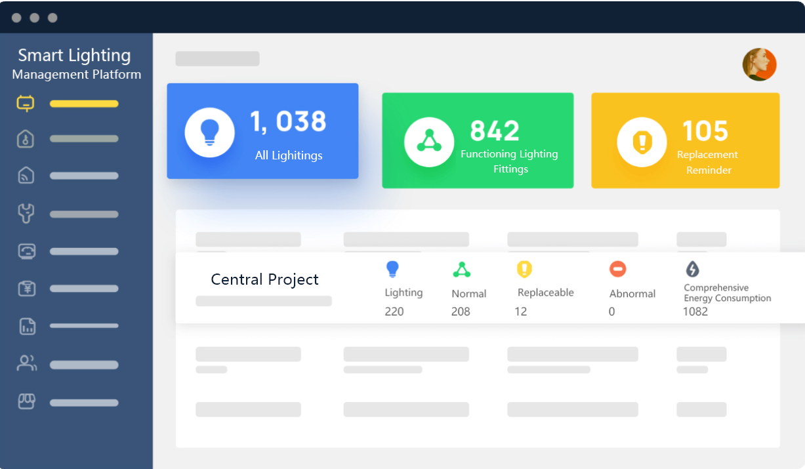The height and width of the screenshot is (469, 805).
Task: Click the telephone monitor sidebar icon
Action: click(x=26, y=251)
